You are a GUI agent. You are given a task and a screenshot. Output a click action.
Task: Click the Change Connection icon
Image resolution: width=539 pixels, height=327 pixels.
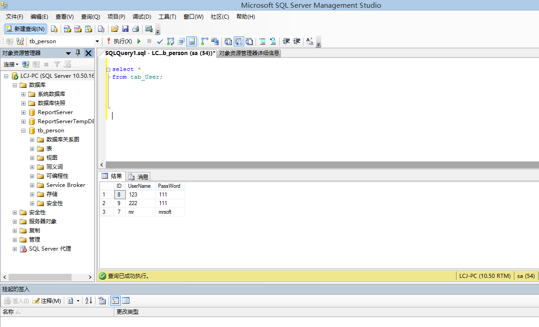(21, 41)
